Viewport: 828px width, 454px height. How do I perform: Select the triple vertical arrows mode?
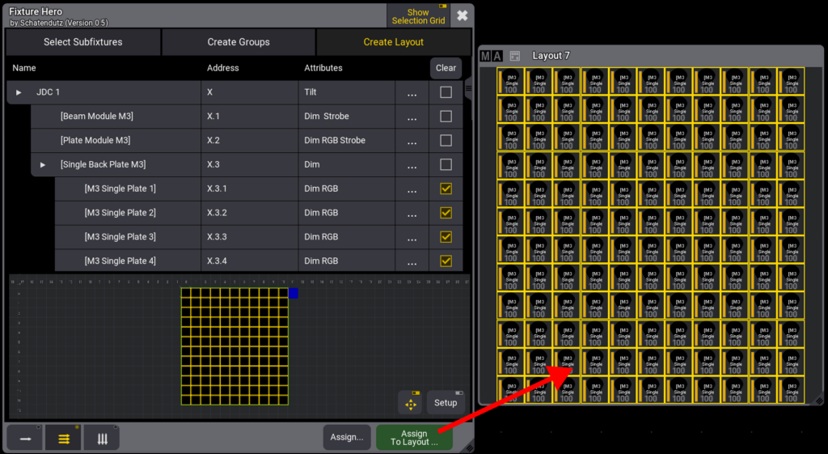(x=102, y=438)
